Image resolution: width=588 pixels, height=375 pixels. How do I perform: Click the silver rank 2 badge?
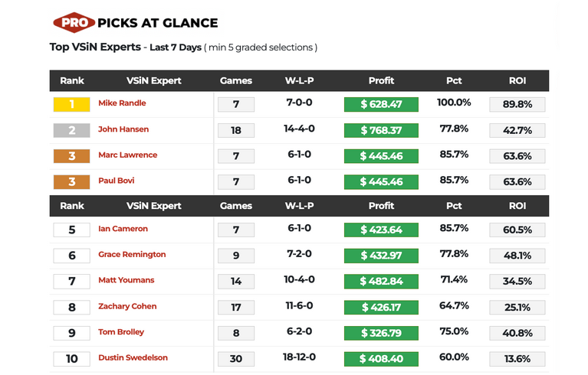click(72, 130)
